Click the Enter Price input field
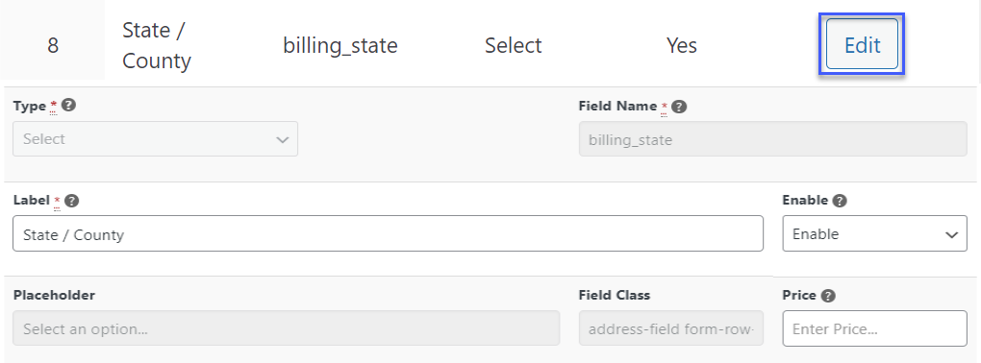Screen dimensions: 981x363 click(x=874, y=328)
